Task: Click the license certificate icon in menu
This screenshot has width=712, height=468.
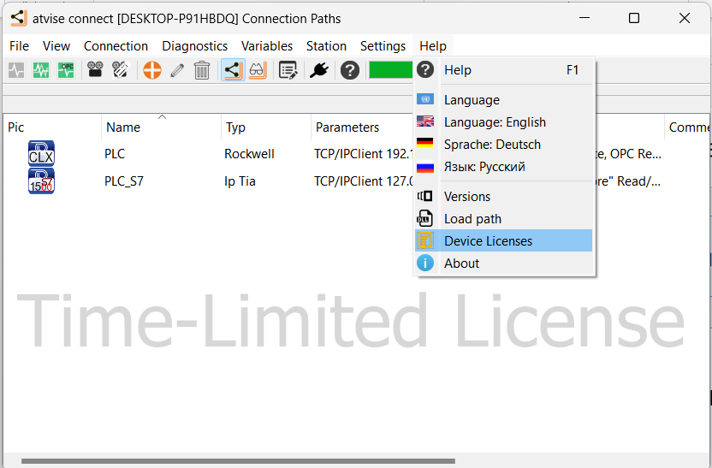Action: [x=425, y=240]
